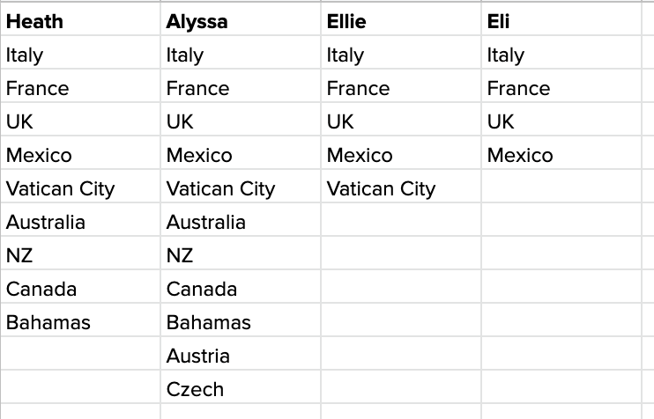Select Australia in Alyssa column
This screenshot has height=419, width=654.
(241, 219)
